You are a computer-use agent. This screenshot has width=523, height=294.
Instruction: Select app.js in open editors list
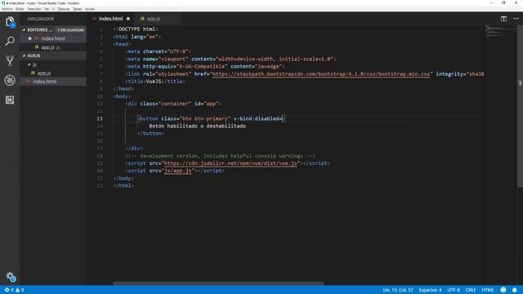pyautogui.click(x=53, y=47)
